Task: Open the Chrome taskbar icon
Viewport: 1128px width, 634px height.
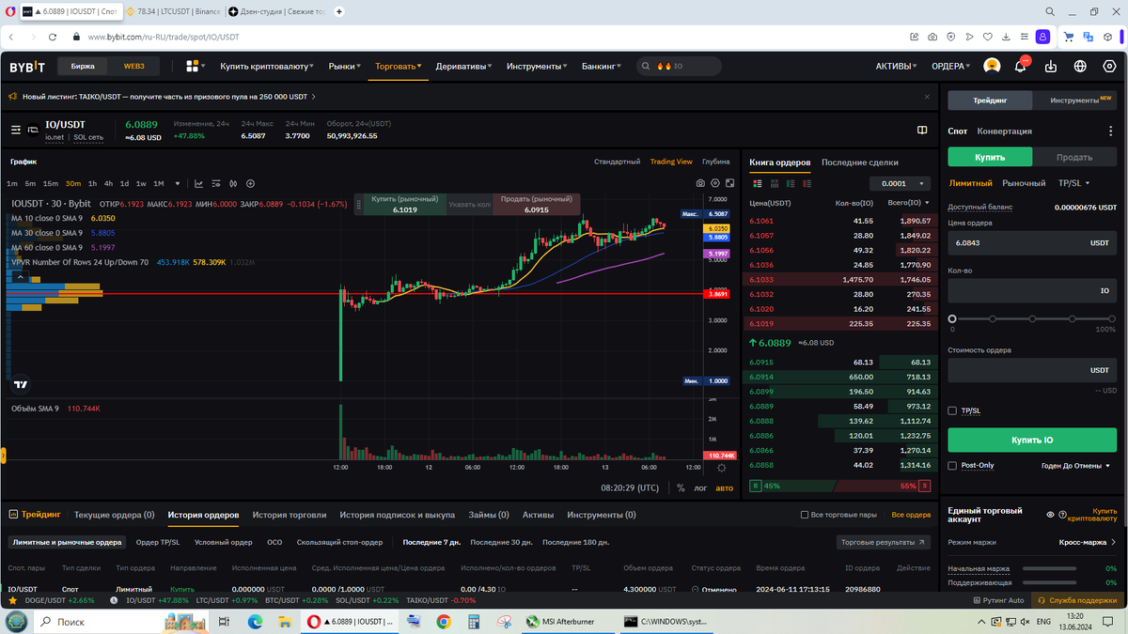Action: (x=445, y=622)
